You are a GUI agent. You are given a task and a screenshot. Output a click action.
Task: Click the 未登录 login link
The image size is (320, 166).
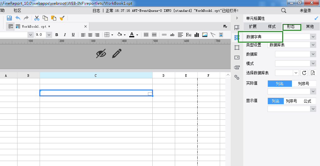click(x=305, y=11)
